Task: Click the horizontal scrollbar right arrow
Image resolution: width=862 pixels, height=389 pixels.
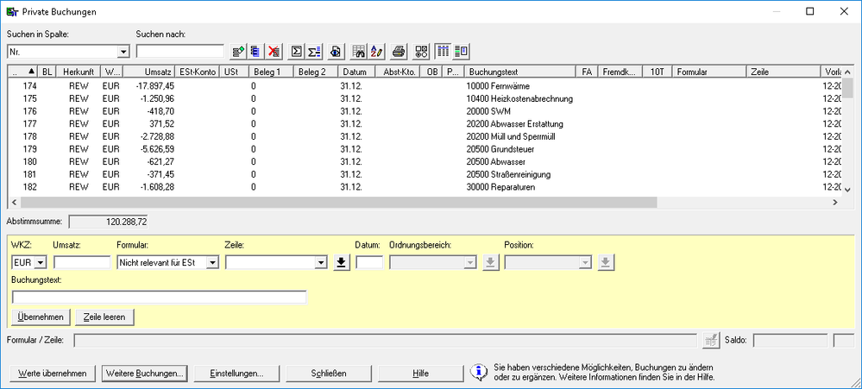Action: coord(834,202)
